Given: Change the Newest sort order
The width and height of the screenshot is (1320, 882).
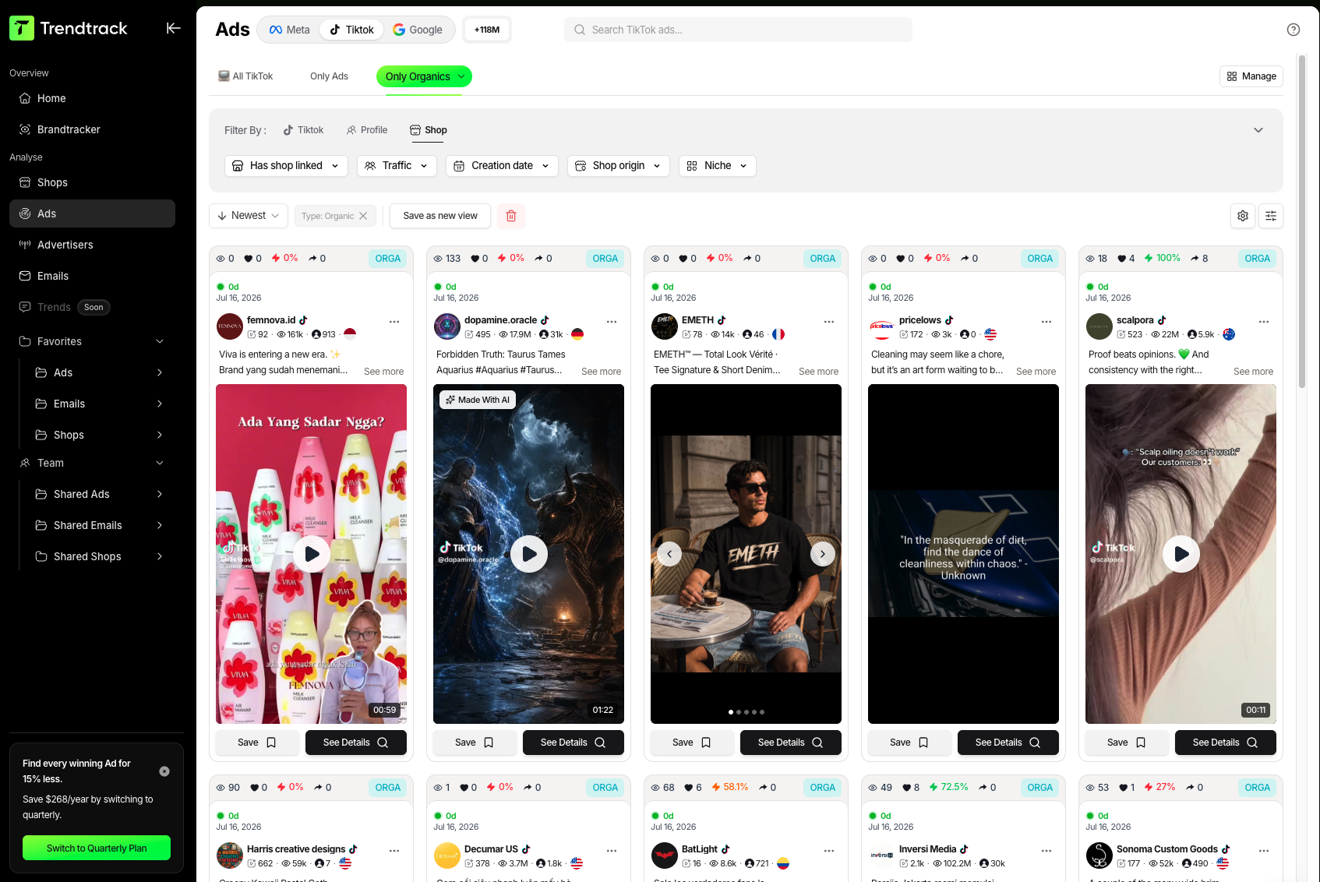Looking at the screenshot, I should point(249,216).
